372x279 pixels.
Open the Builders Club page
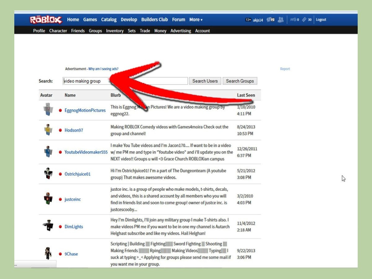155,20
